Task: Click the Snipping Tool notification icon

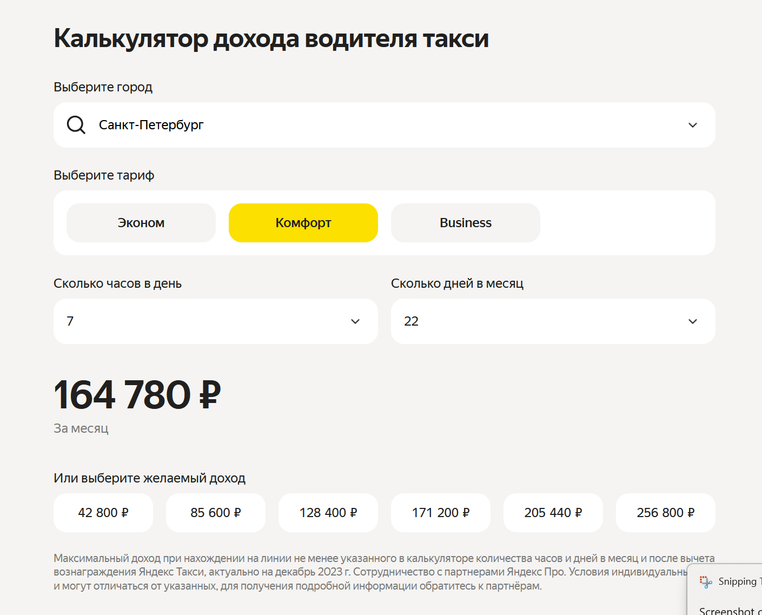Action: (x=706, y=581)
